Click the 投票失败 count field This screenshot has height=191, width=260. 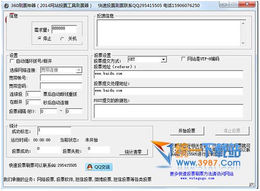coord(99,149)
